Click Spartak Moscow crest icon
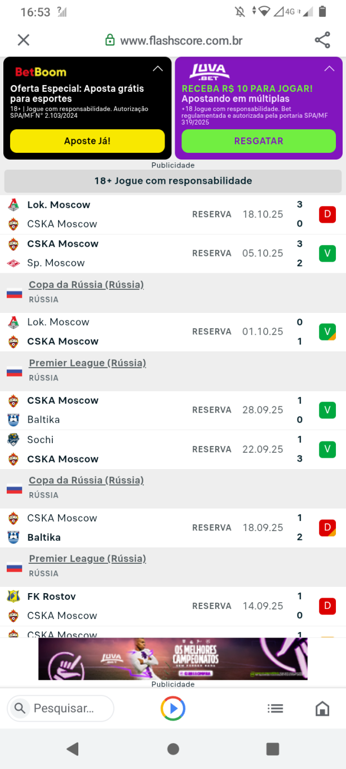Viewport: 346px width, 769px height. click(14, 263)
